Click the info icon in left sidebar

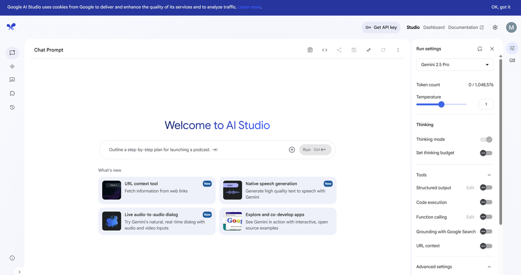[x=13, y=258]
